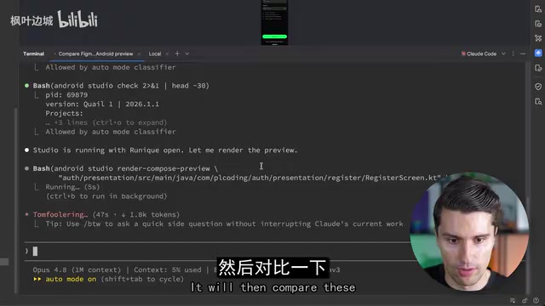This screenshot has width=545, height=306.
Task: Click the RegisterScreen.kt file path line
Action: tap(250, 178)
